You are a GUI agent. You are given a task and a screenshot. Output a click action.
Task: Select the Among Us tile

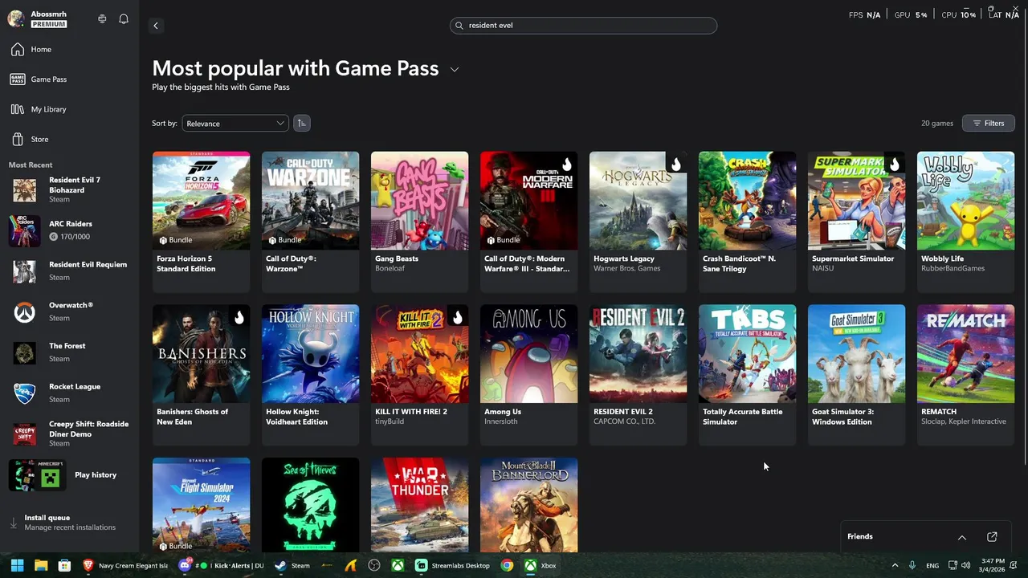528,375
